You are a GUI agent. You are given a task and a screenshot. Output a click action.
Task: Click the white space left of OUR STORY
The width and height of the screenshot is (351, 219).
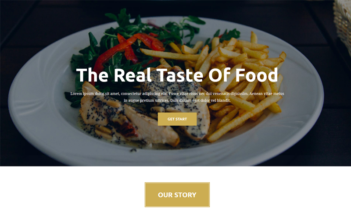coord(72,194)
